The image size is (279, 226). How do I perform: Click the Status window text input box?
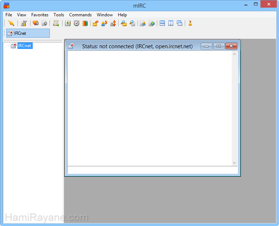tap(152, 170)
